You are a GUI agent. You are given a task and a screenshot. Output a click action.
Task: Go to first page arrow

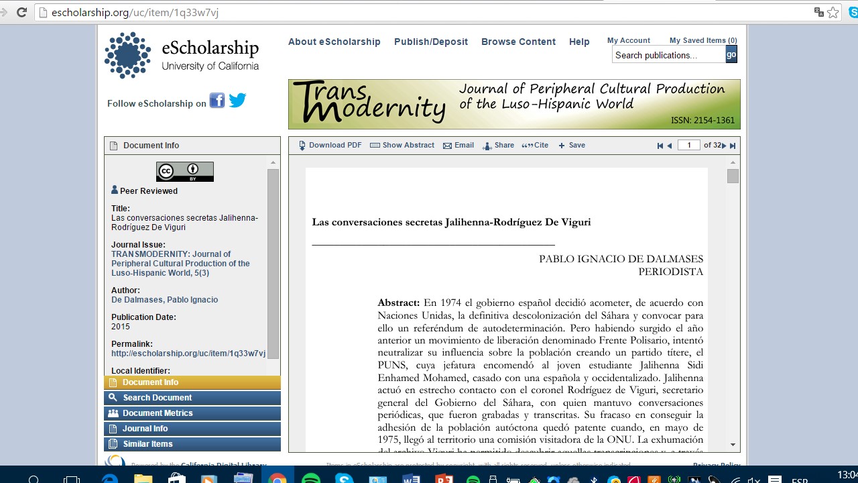[660, 146]
